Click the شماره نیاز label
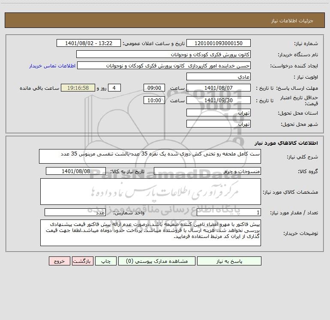 pos(306,44)
